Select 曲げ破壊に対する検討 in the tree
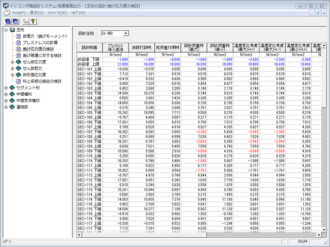Viewport: 330px width, 247px height. click(42, 56)
